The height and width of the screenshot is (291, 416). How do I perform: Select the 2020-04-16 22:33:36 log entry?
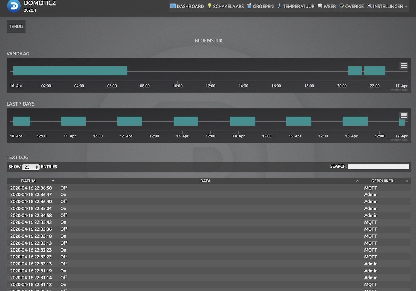tap(209, 229)
